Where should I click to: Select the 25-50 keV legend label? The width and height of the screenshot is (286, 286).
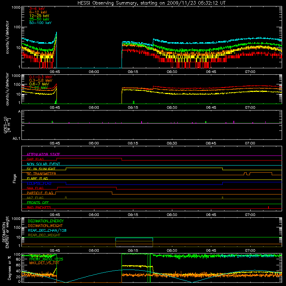39,19
